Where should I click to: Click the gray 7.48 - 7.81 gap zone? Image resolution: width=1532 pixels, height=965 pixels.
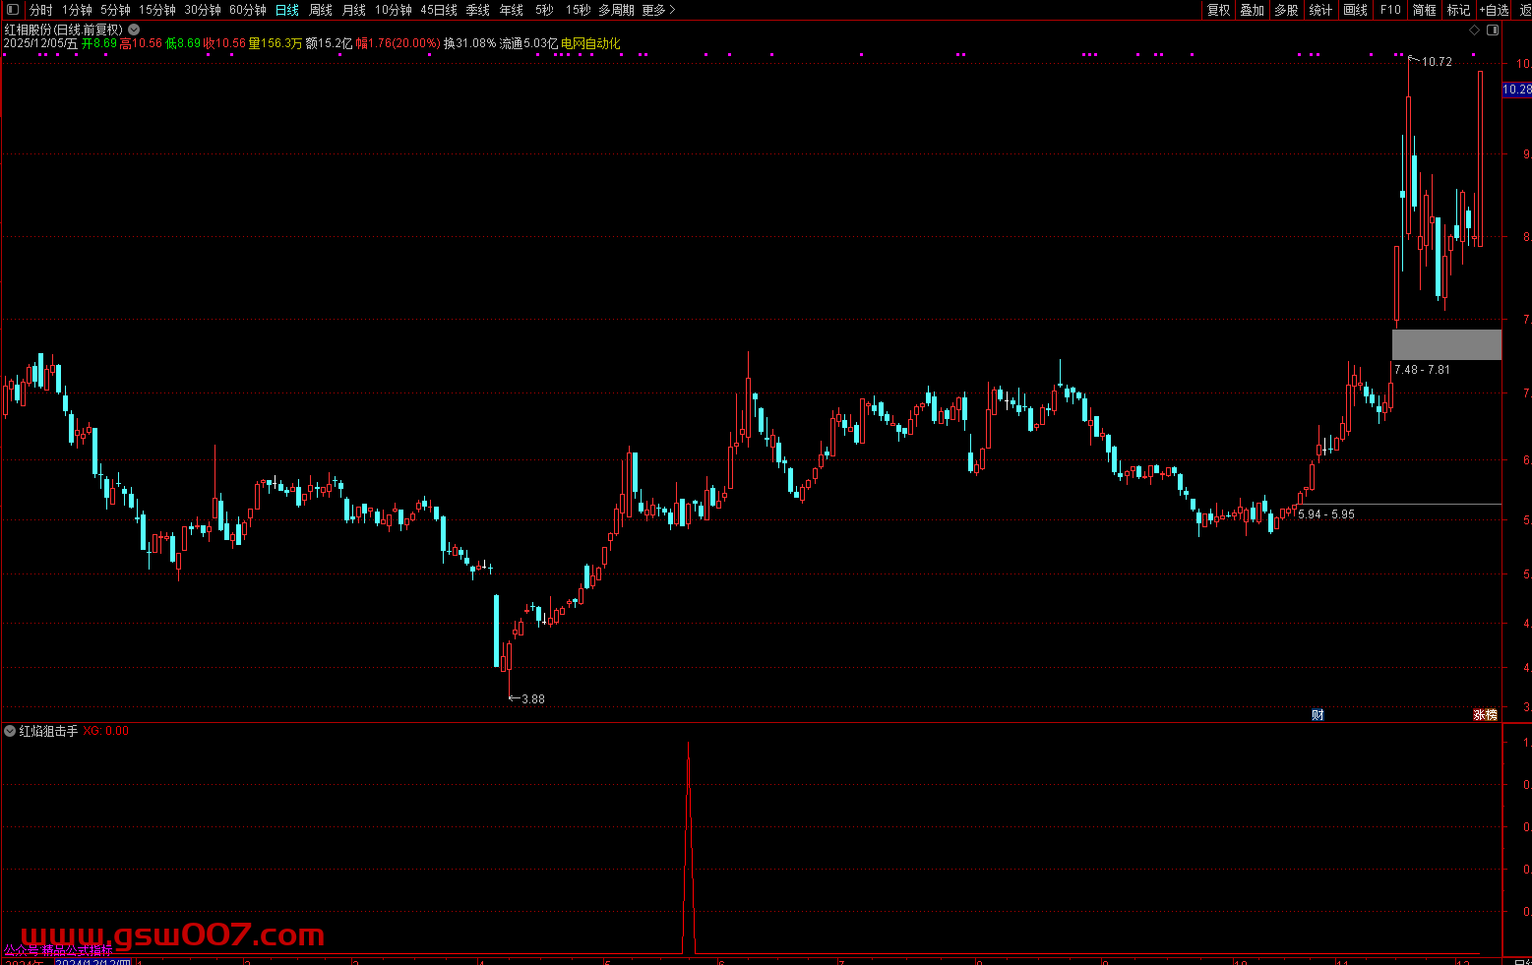[x=1446, y=344]
